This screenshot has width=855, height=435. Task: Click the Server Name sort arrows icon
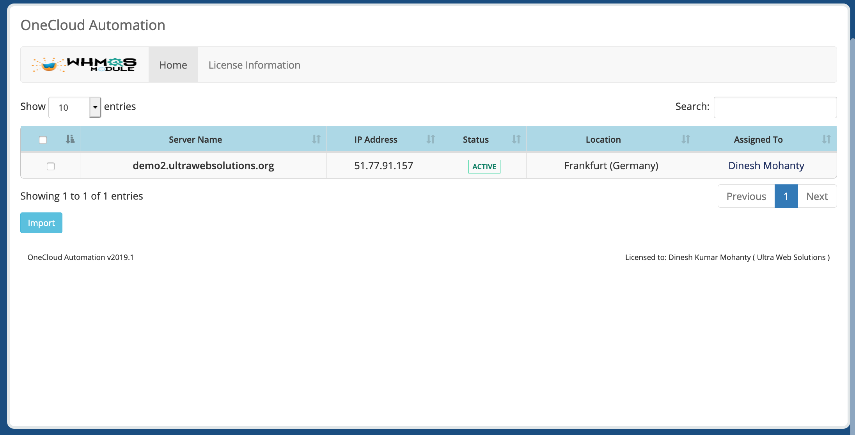[x=316, y=139]
